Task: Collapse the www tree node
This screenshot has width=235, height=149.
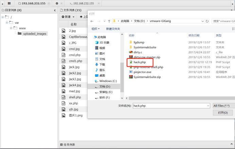Action: click(x=11, y=28)
